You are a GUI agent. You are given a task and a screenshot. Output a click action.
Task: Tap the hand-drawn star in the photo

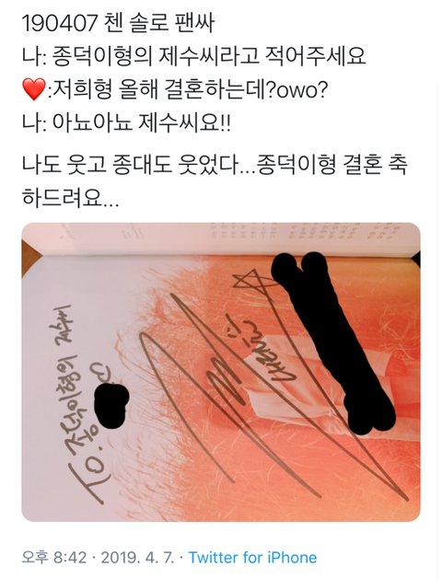[x=253, y=281]
